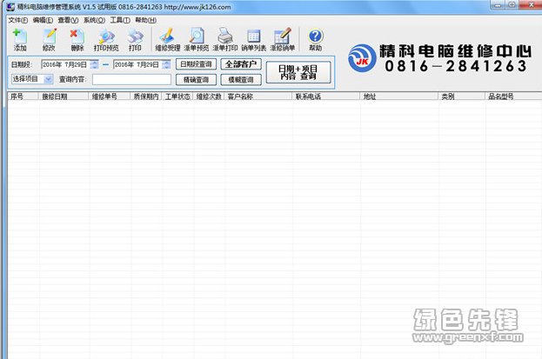Viewport: 542px width, 359px height.
Task: Click the JK company logo
Action: click(362, 58)
